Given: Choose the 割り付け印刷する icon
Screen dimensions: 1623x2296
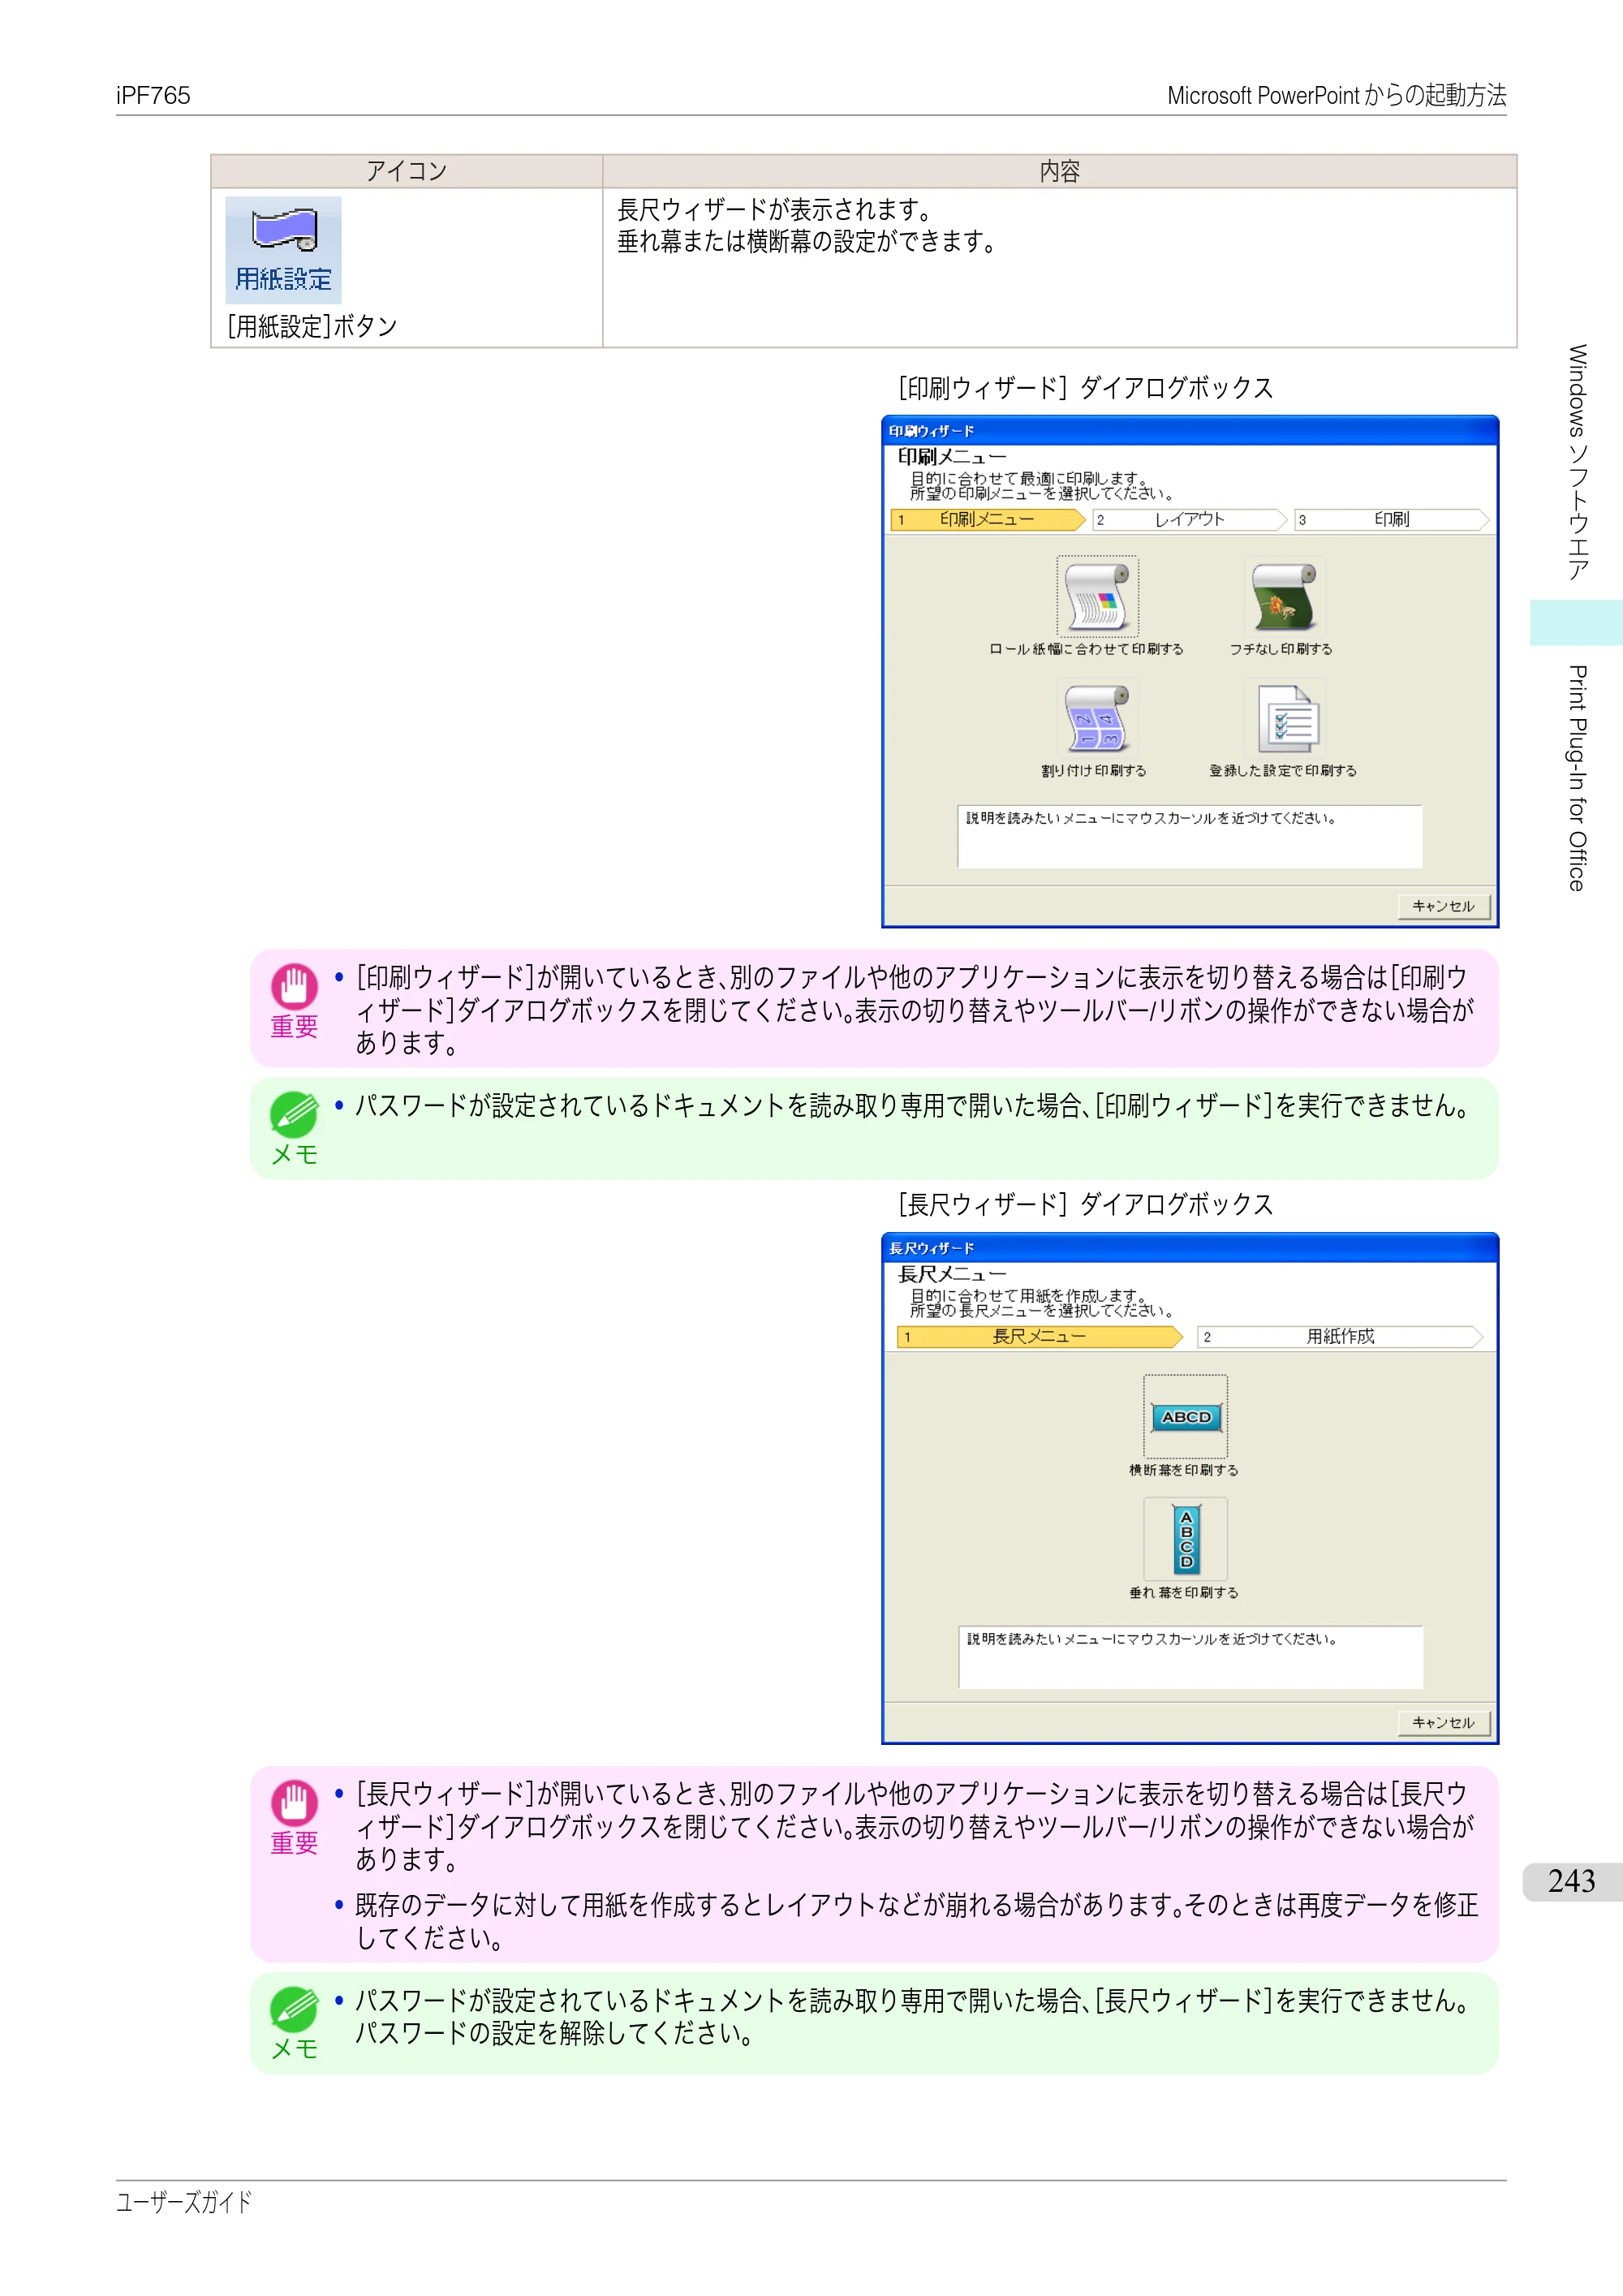Looking at the screenshot, I should tap(1097, 718).
